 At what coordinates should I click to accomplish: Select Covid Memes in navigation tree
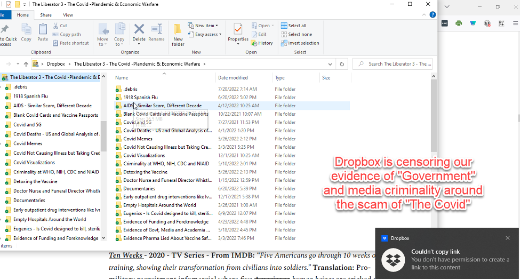(28, 143)
